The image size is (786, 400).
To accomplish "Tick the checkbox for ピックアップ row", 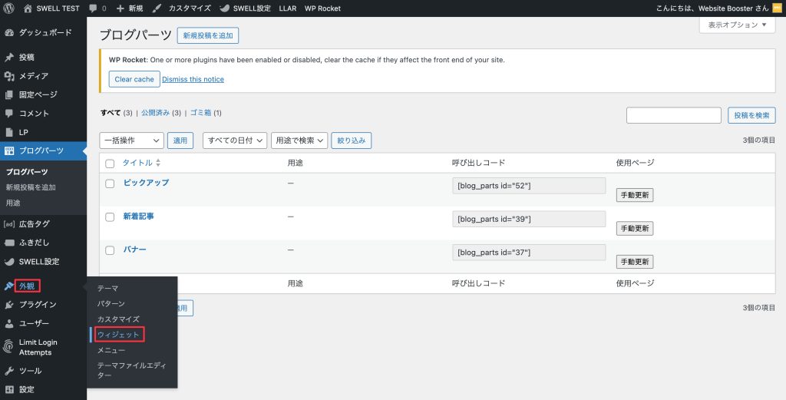I will point(110,183).
